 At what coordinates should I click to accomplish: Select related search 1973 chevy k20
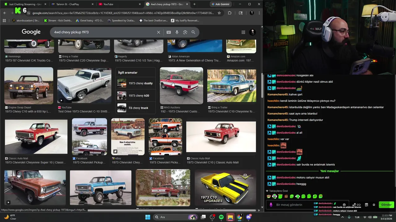coord(136,96)
